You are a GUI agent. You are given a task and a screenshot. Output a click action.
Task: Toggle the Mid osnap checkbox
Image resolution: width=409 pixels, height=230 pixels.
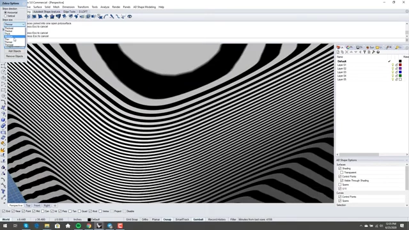tap(34, 211)
